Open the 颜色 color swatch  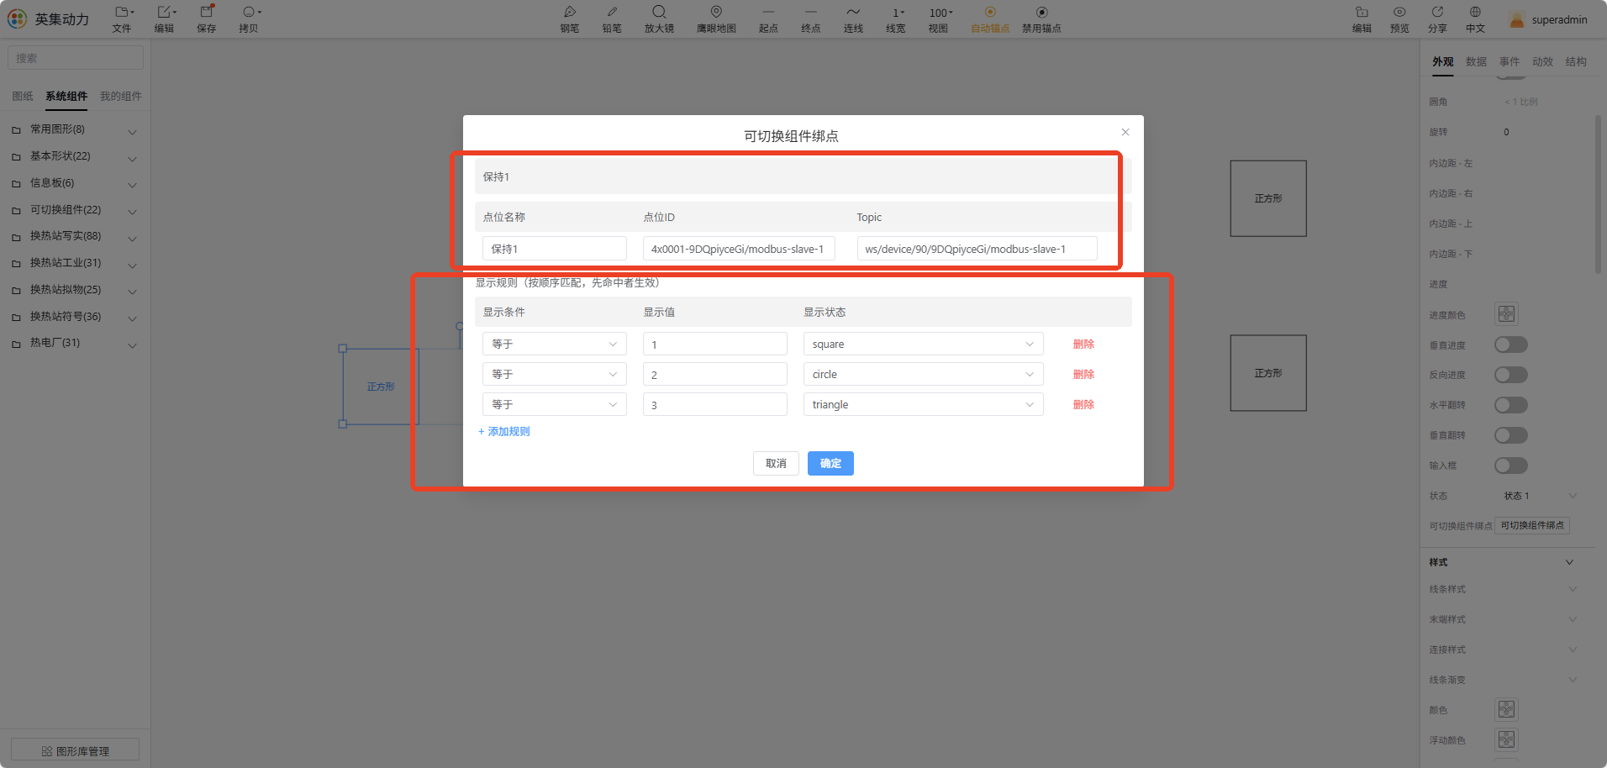[x=1506, y=709]
